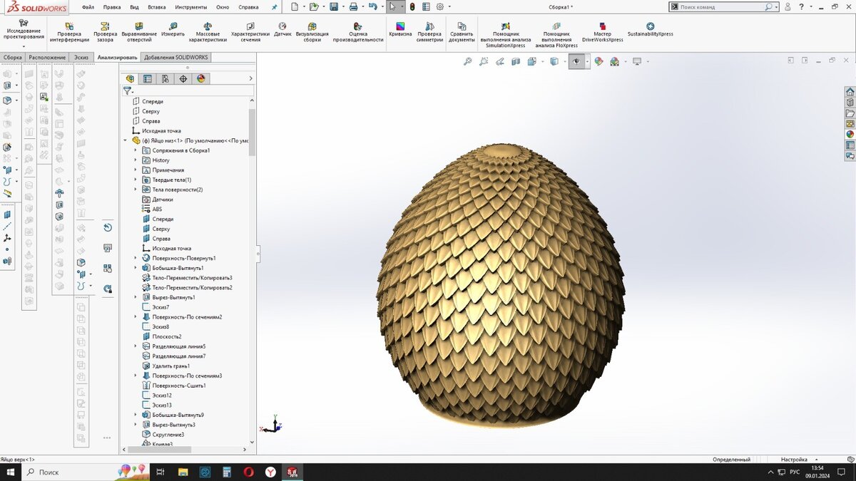Open the Исследование проектирования dropdown arrow
Image resolution: width=856 pixels, height=481 pixels.
tap(24, 47)
